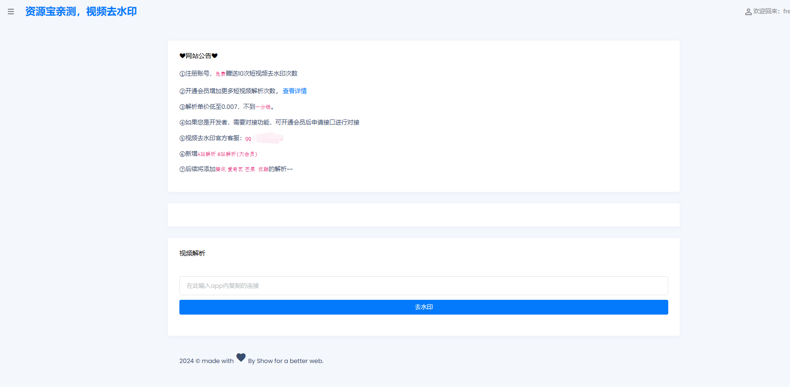The height and width of the screenshot is (387, 790).
Task: Click the user profile icon
Action: point(748,12)
